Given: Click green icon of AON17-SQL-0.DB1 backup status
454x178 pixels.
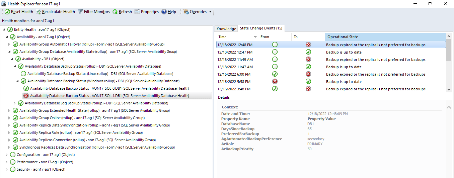Looking at the screenshot, I should pyautogui.click(x=26, y=88).
